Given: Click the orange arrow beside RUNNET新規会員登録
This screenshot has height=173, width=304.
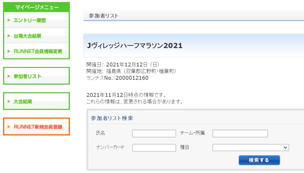Looking at the screenshot, I should (9, 127).
